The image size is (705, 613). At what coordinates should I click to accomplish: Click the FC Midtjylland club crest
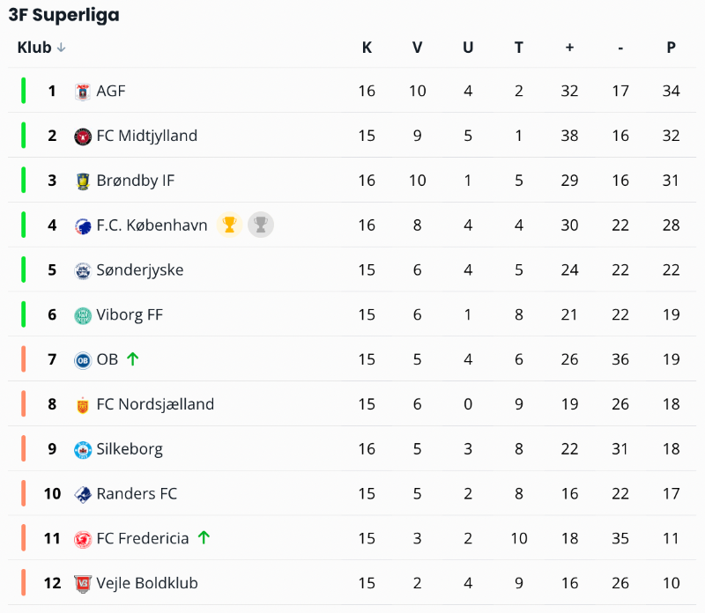click(83, 136)
